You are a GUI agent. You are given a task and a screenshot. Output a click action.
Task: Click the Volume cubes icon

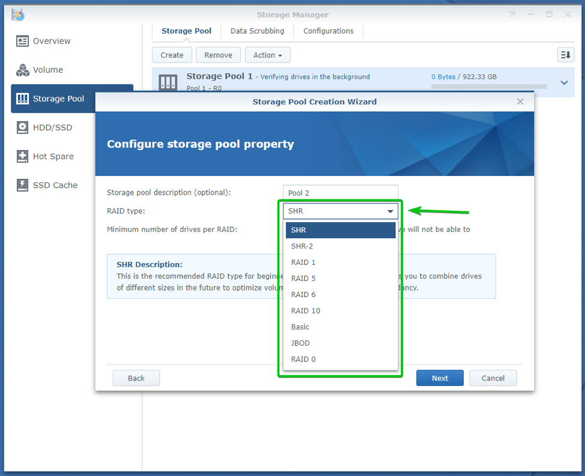[x=23, y=70]
